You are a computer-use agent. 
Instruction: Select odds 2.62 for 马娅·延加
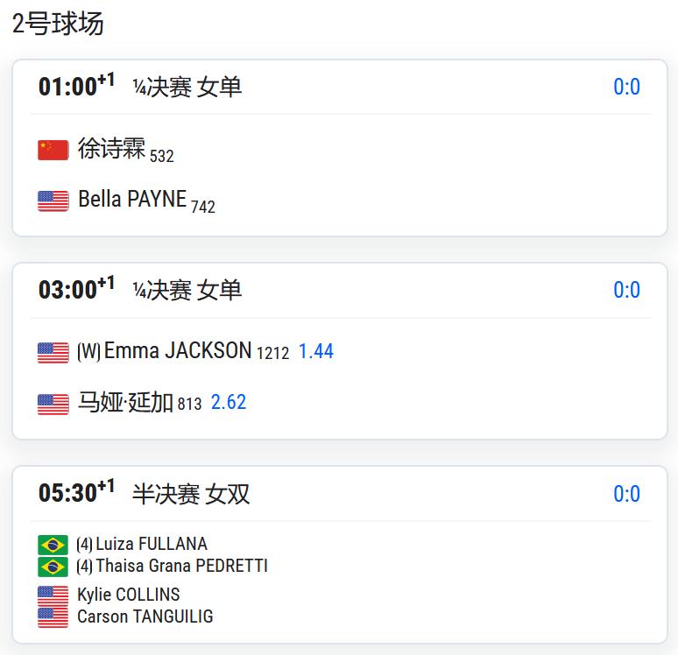pyautogui.click(x=229, y=402)
